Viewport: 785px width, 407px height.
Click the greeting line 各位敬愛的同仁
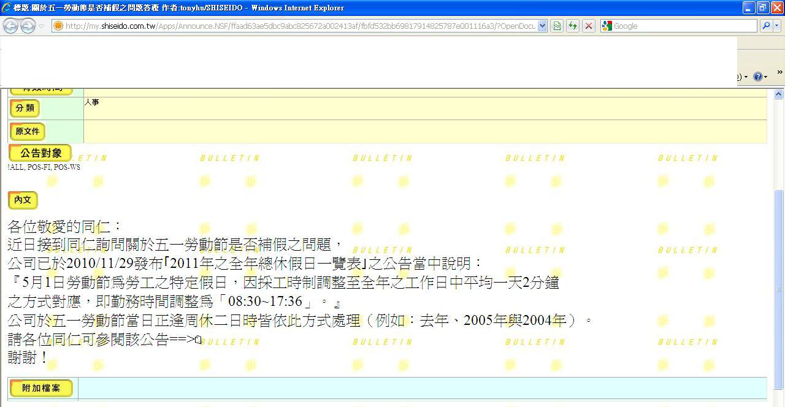(x=65, y=227)
